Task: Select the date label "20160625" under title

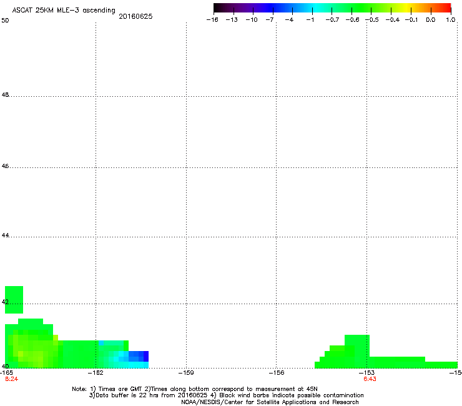Action: (x=135, y=16)
